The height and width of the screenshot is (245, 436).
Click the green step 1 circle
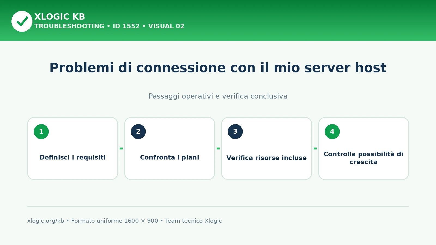pyautogui.click(x=41, y=131)
